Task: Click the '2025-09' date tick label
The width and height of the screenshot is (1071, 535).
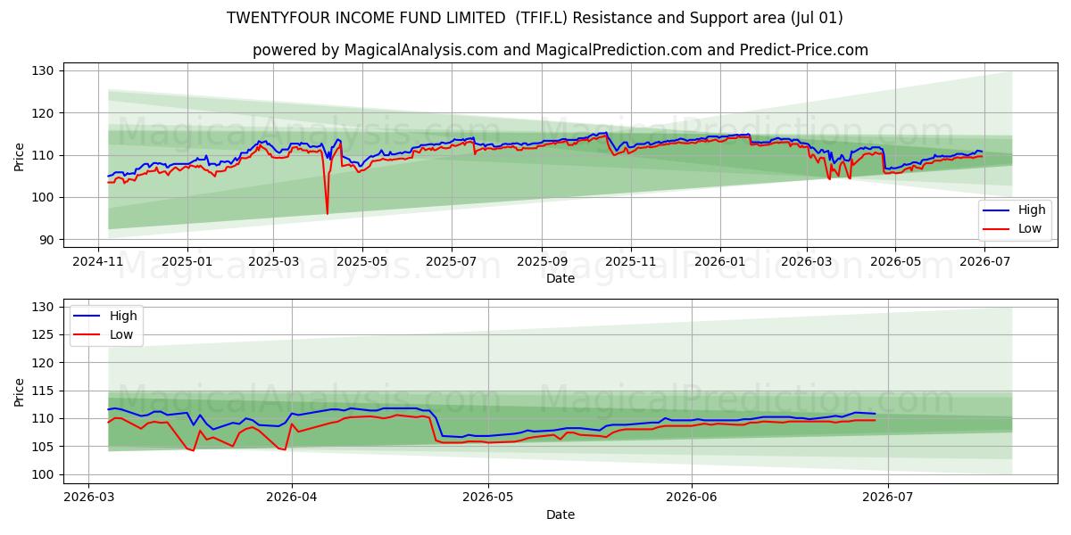Action: (542, 261)
